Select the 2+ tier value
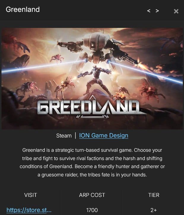The image size is (184, 215). pyautogui.click(x=154, y=210)
